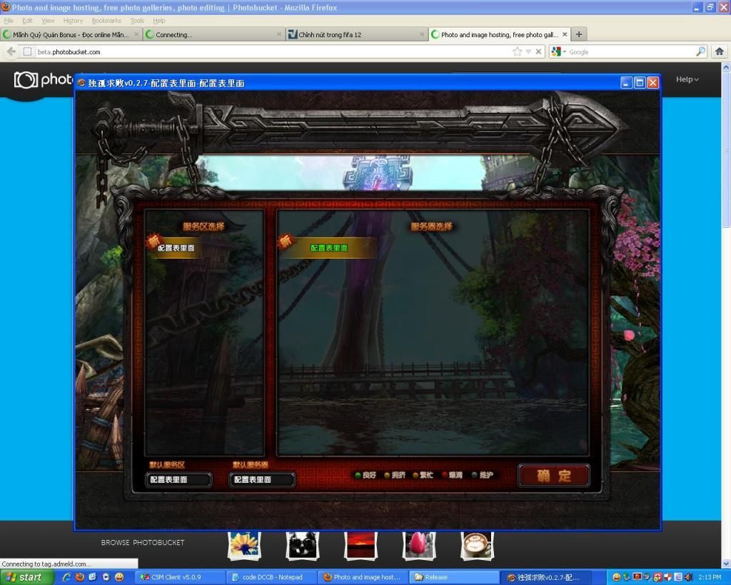Stop page loading with X button
The width and height of the screenshot is (731, 585).
[x=538, y=51]
